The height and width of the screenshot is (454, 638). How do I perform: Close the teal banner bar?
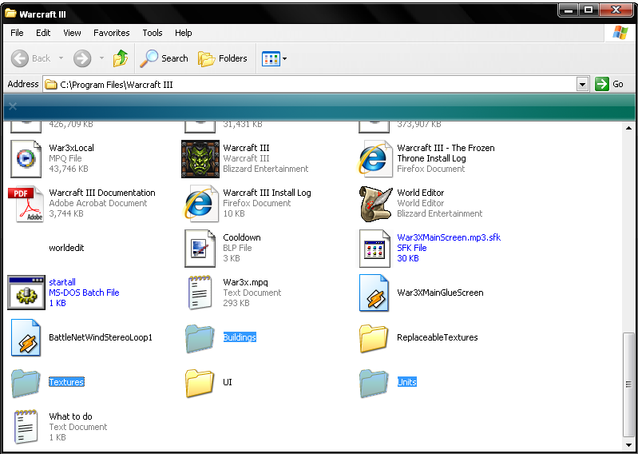[x=13, y=106]
